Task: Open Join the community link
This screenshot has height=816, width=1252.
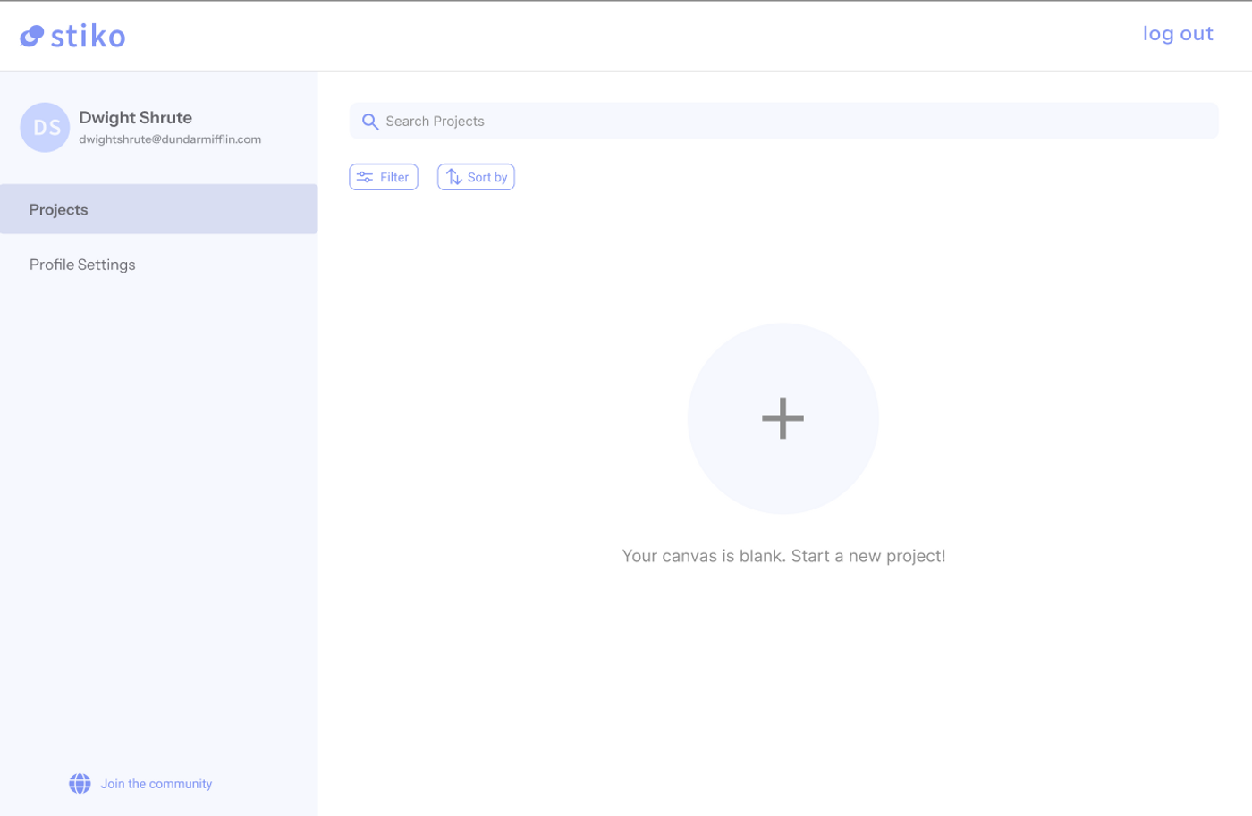Action: [x=156, y=784]
